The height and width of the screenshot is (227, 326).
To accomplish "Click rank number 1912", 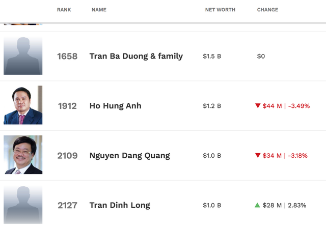I will tap(67, 106).
